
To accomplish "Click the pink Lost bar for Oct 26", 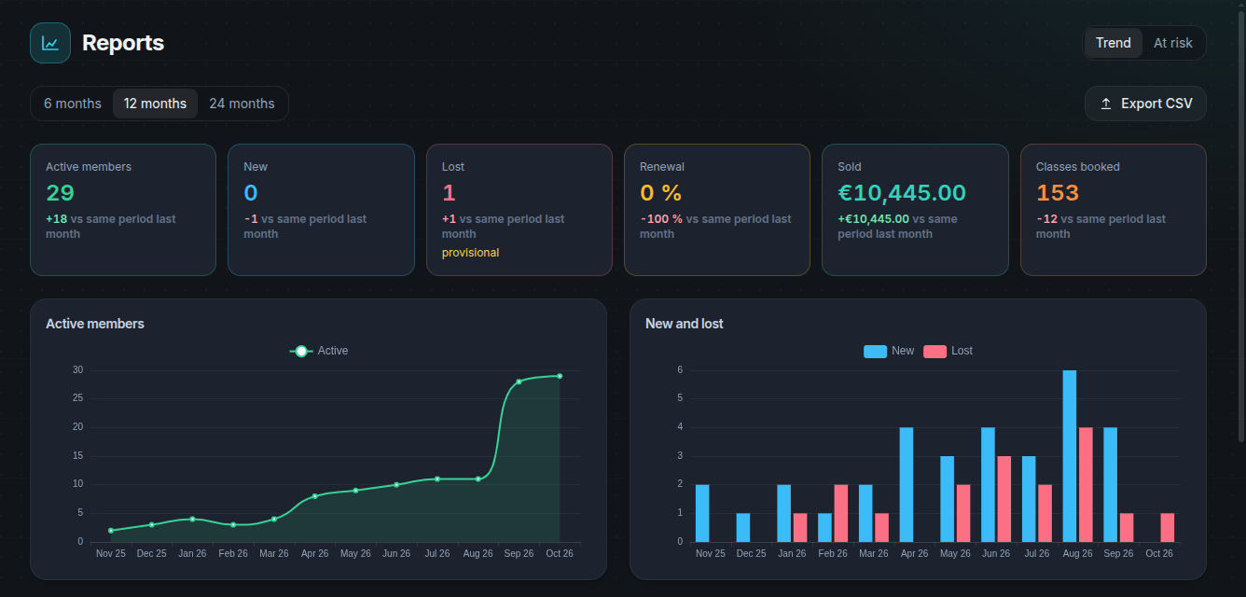I will [x=1168, y=528].
